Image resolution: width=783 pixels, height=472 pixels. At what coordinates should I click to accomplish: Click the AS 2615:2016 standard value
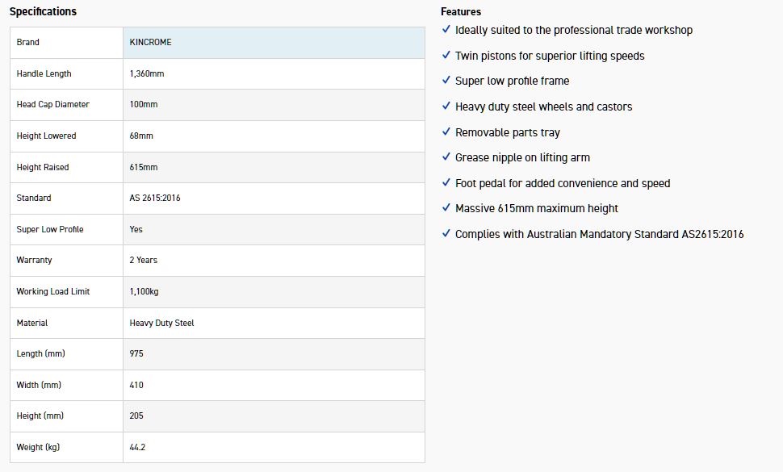(155, 198)
